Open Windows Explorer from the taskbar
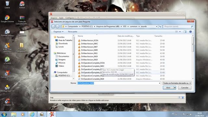The width and height of the screenshot is (208, 117). [x=14, y=114]
